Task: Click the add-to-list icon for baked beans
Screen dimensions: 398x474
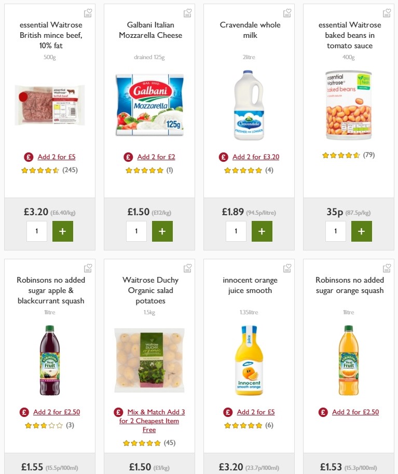Action: (387, 13)
